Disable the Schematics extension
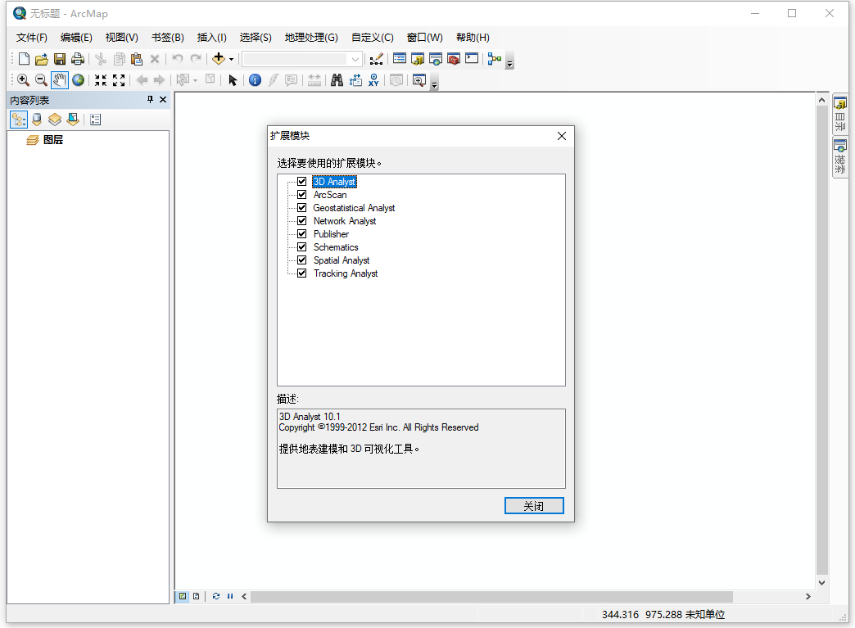 click(x=301, y=247)
